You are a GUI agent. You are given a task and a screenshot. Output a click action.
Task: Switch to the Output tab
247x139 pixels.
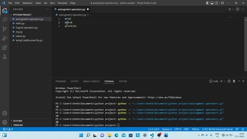coord(74,81)
